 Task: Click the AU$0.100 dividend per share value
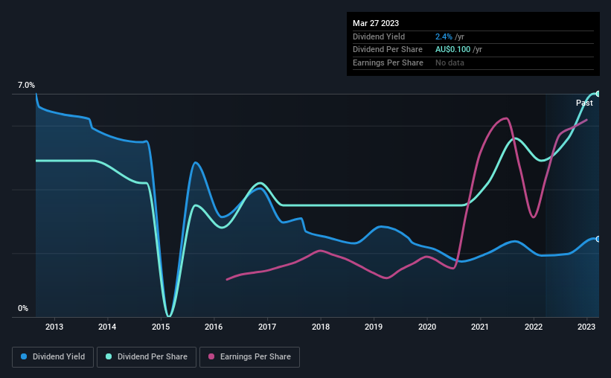(x=458, y=49)
